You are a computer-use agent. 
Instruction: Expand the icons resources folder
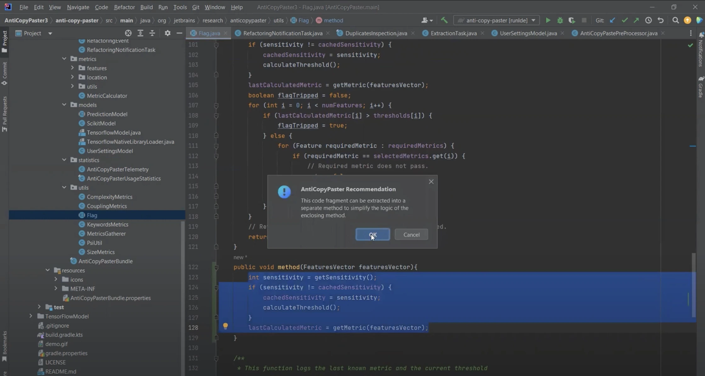pyautogui.click(x=56, y=279)
